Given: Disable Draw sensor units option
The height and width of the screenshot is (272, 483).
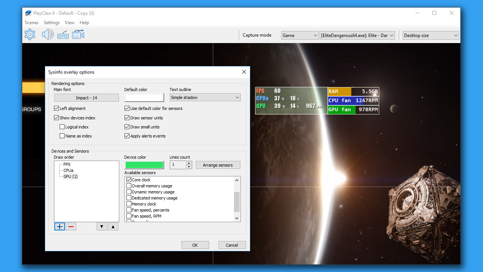Looking at the screenshot, I should 127,117.
